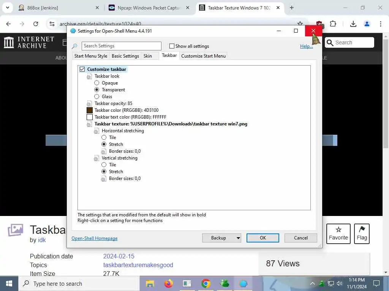Switch to Start Menu Style tab
This screenshot has width=389, height=291.
coord(91,56)
